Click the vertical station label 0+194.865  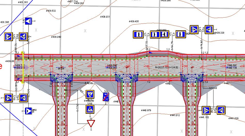coord(202,44)
